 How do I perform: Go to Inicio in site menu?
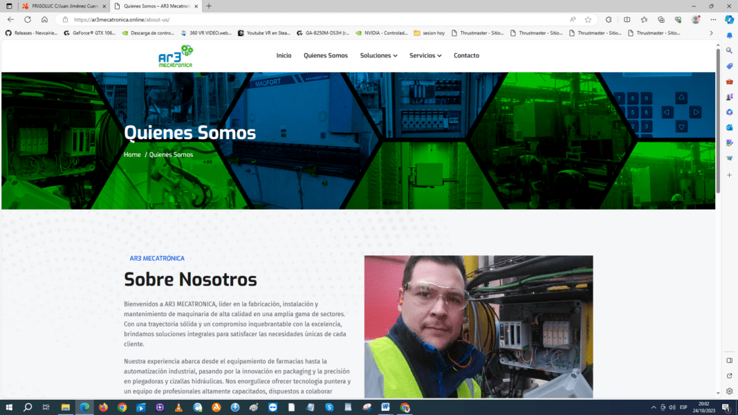[284, 55]
